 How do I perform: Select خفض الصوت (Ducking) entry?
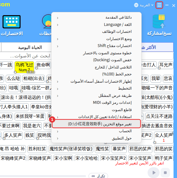point(96,60)
